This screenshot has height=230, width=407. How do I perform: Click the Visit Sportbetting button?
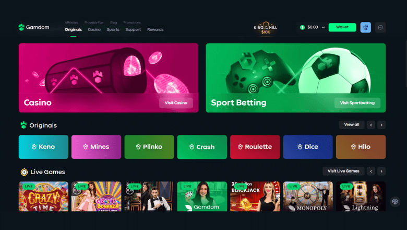(x=357, y=102)
